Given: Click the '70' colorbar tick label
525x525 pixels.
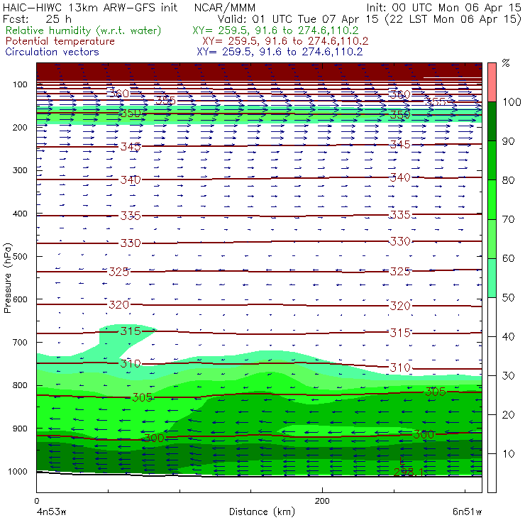Looking at the screenshot, I should coord(508,219).
